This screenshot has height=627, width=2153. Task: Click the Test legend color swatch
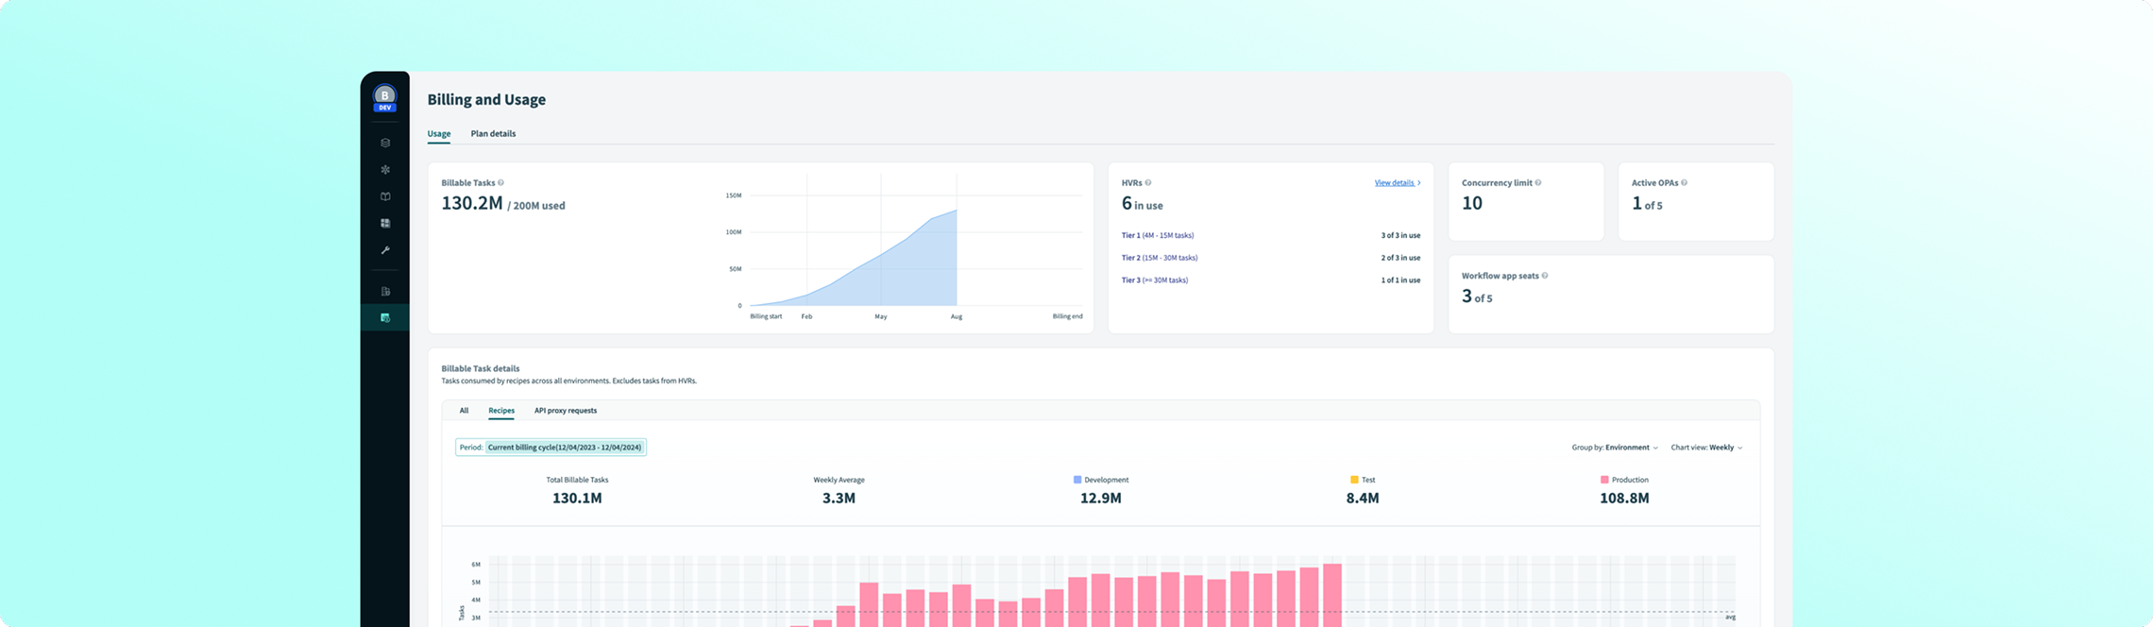[1354, 480]
